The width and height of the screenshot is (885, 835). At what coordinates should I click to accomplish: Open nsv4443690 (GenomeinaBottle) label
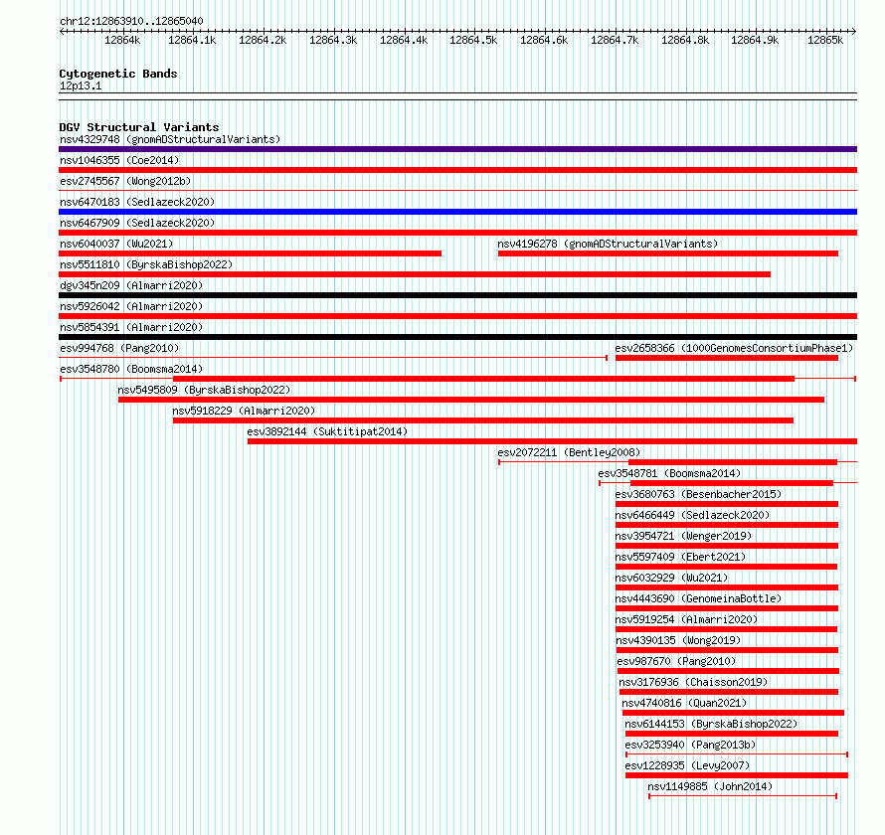(698, 598)
